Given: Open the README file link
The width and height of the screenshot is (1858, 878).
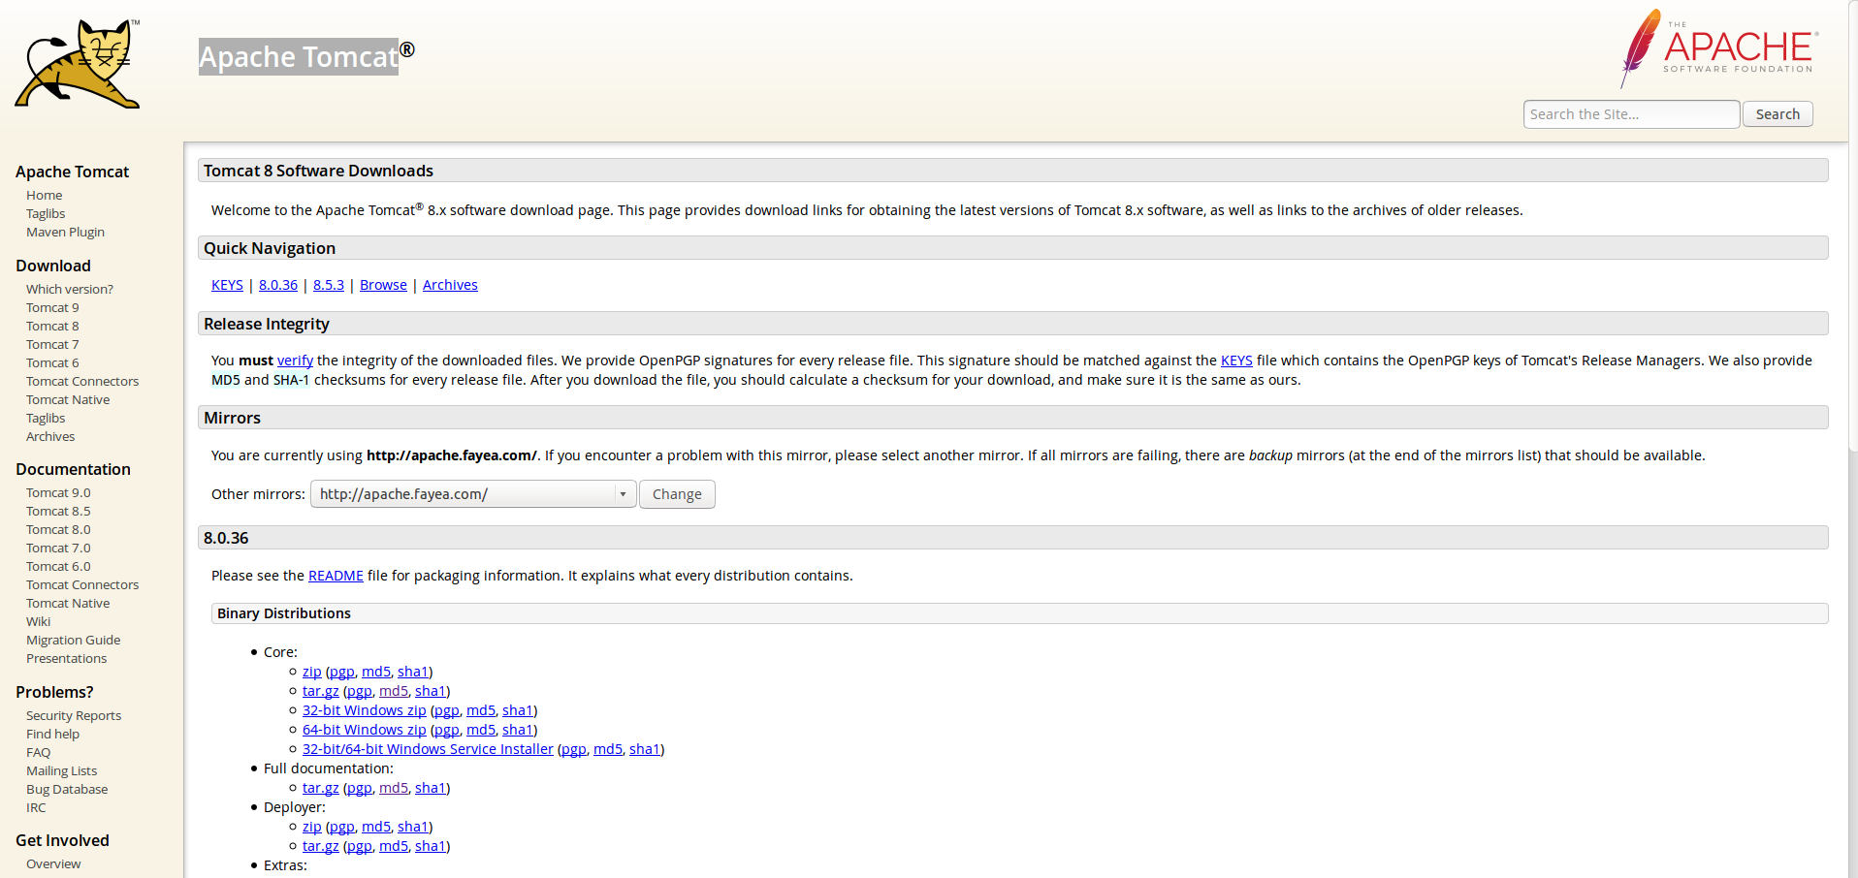Looking at the screenshot, I should coord(336,576).
